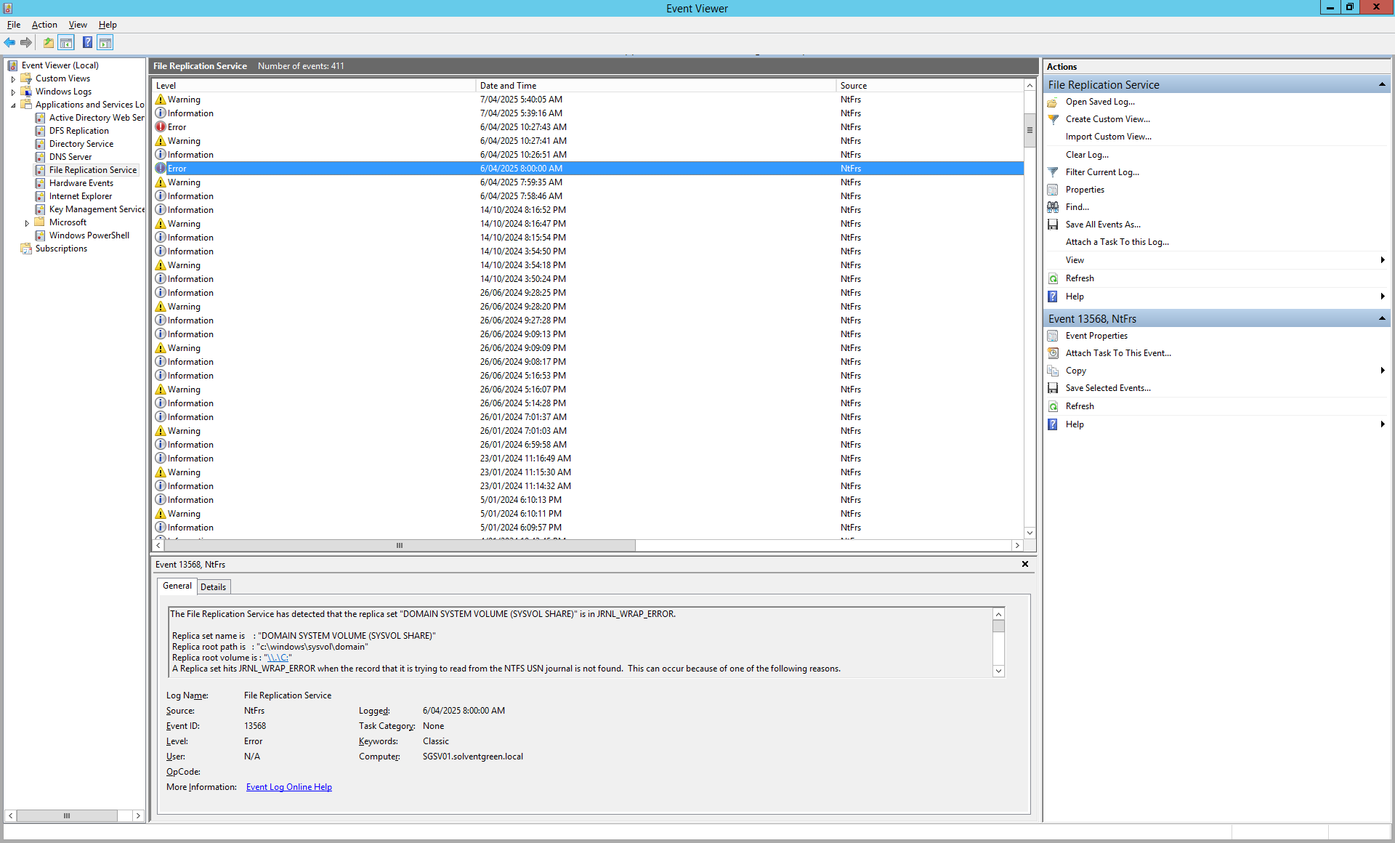The height and width of the screenshot is (843, 1395).
Task: Switch to the Details tab
Action: coord(214,587)
